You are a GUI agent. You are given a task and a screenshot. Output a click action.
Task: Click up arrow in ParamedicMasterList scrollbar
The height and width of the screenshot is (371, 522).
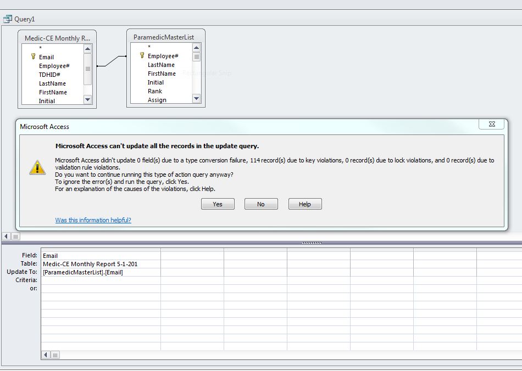(x=196, y=48)
